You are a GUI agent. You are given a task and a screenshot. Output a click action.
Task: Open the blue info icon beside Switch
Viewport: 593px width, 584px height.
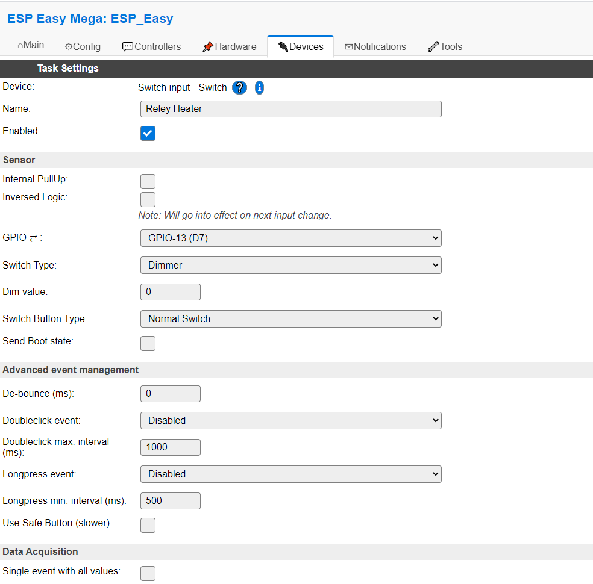click(259, 88)
